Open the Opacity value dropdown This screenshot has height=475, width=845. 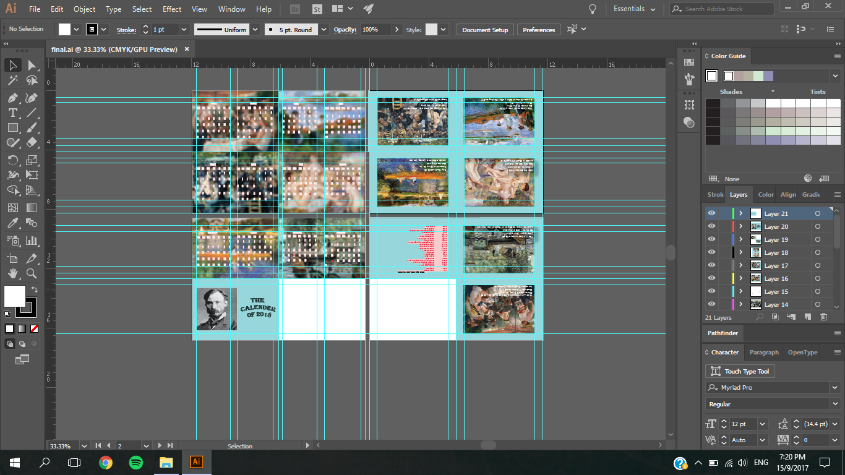click(396, 30)
